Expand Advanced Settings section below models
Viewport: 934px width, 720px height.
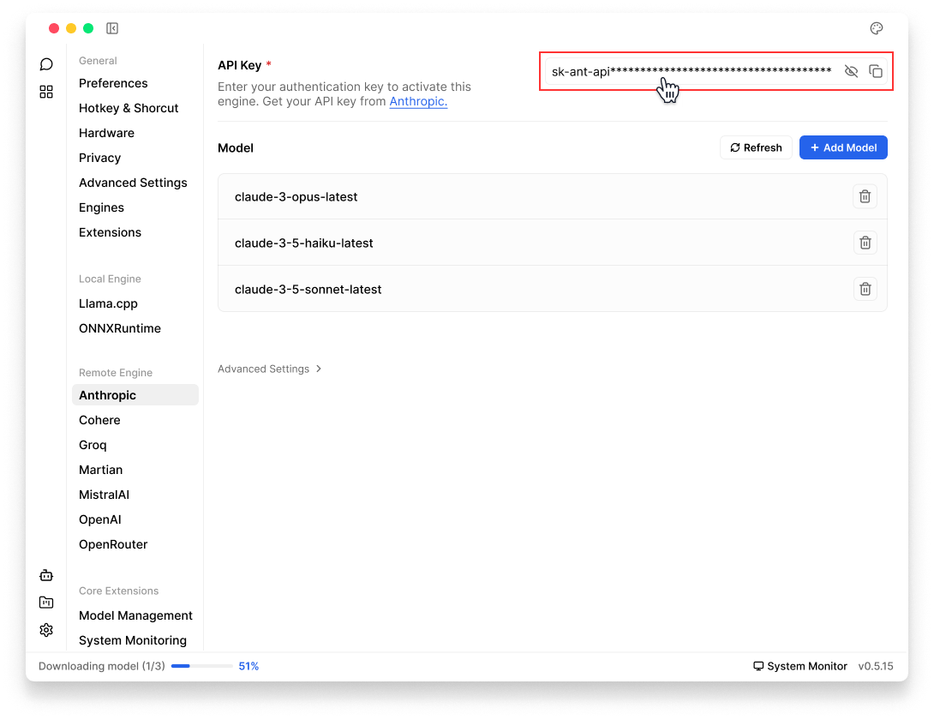click(x=270, y=369)
